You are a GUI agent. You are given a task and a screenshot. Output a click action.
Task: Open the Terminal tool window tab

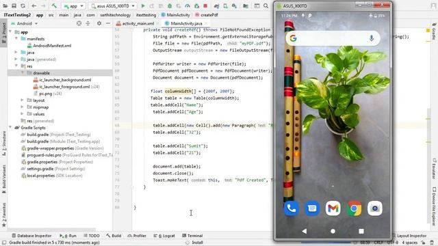tap(192, 236)
